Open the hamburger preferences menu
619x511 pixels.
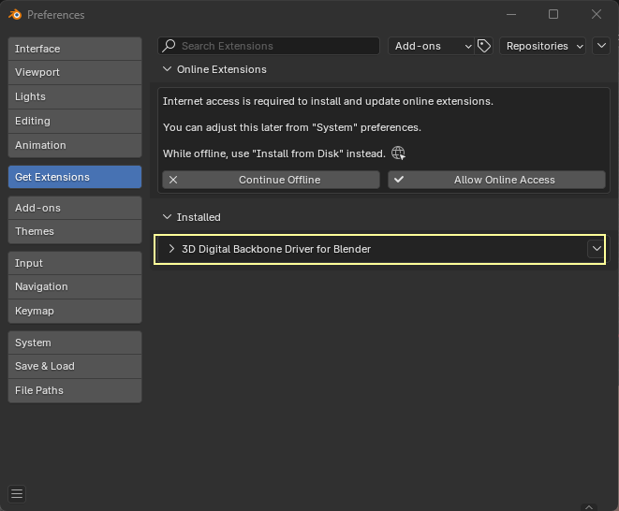(x=17, y=493)
